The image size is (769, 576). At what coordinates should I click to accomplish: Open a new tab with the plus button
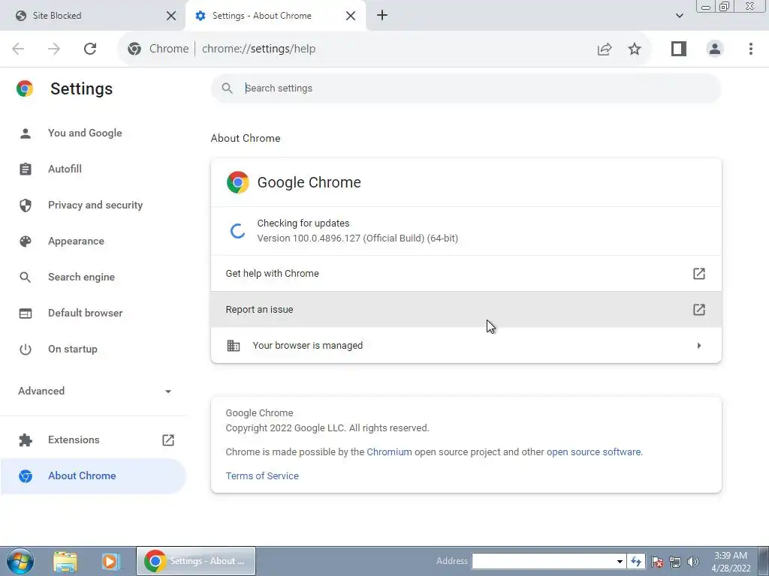pyautogui.click(x=382, y=15)
